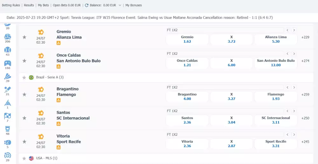Open the Vitoria vs Sport Recife match
This screenshot has width=318, height=164.
(x=69, y=139)
